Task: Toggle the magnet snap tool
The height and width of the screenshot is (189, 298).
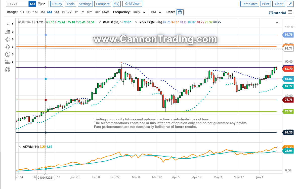Action: tap(8, 69)
